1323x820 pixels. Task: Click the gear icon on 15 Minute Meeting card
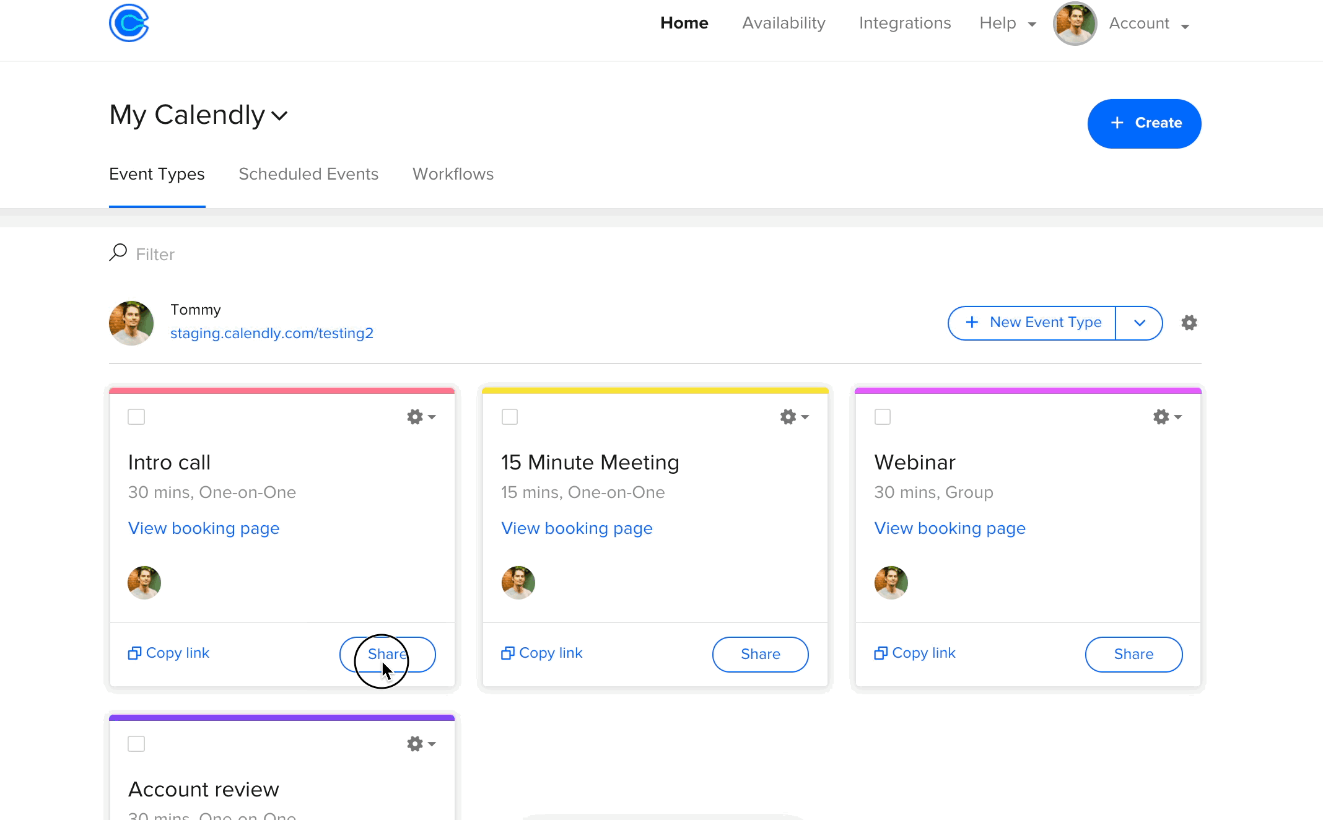point(788,417)
